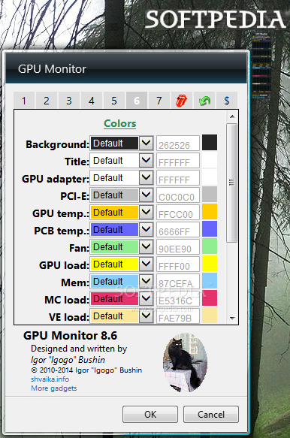Open the dollar sign donate tab
The width and height of the screenshot is (290, 438).
pyautogui.click(x=227, y=100)
